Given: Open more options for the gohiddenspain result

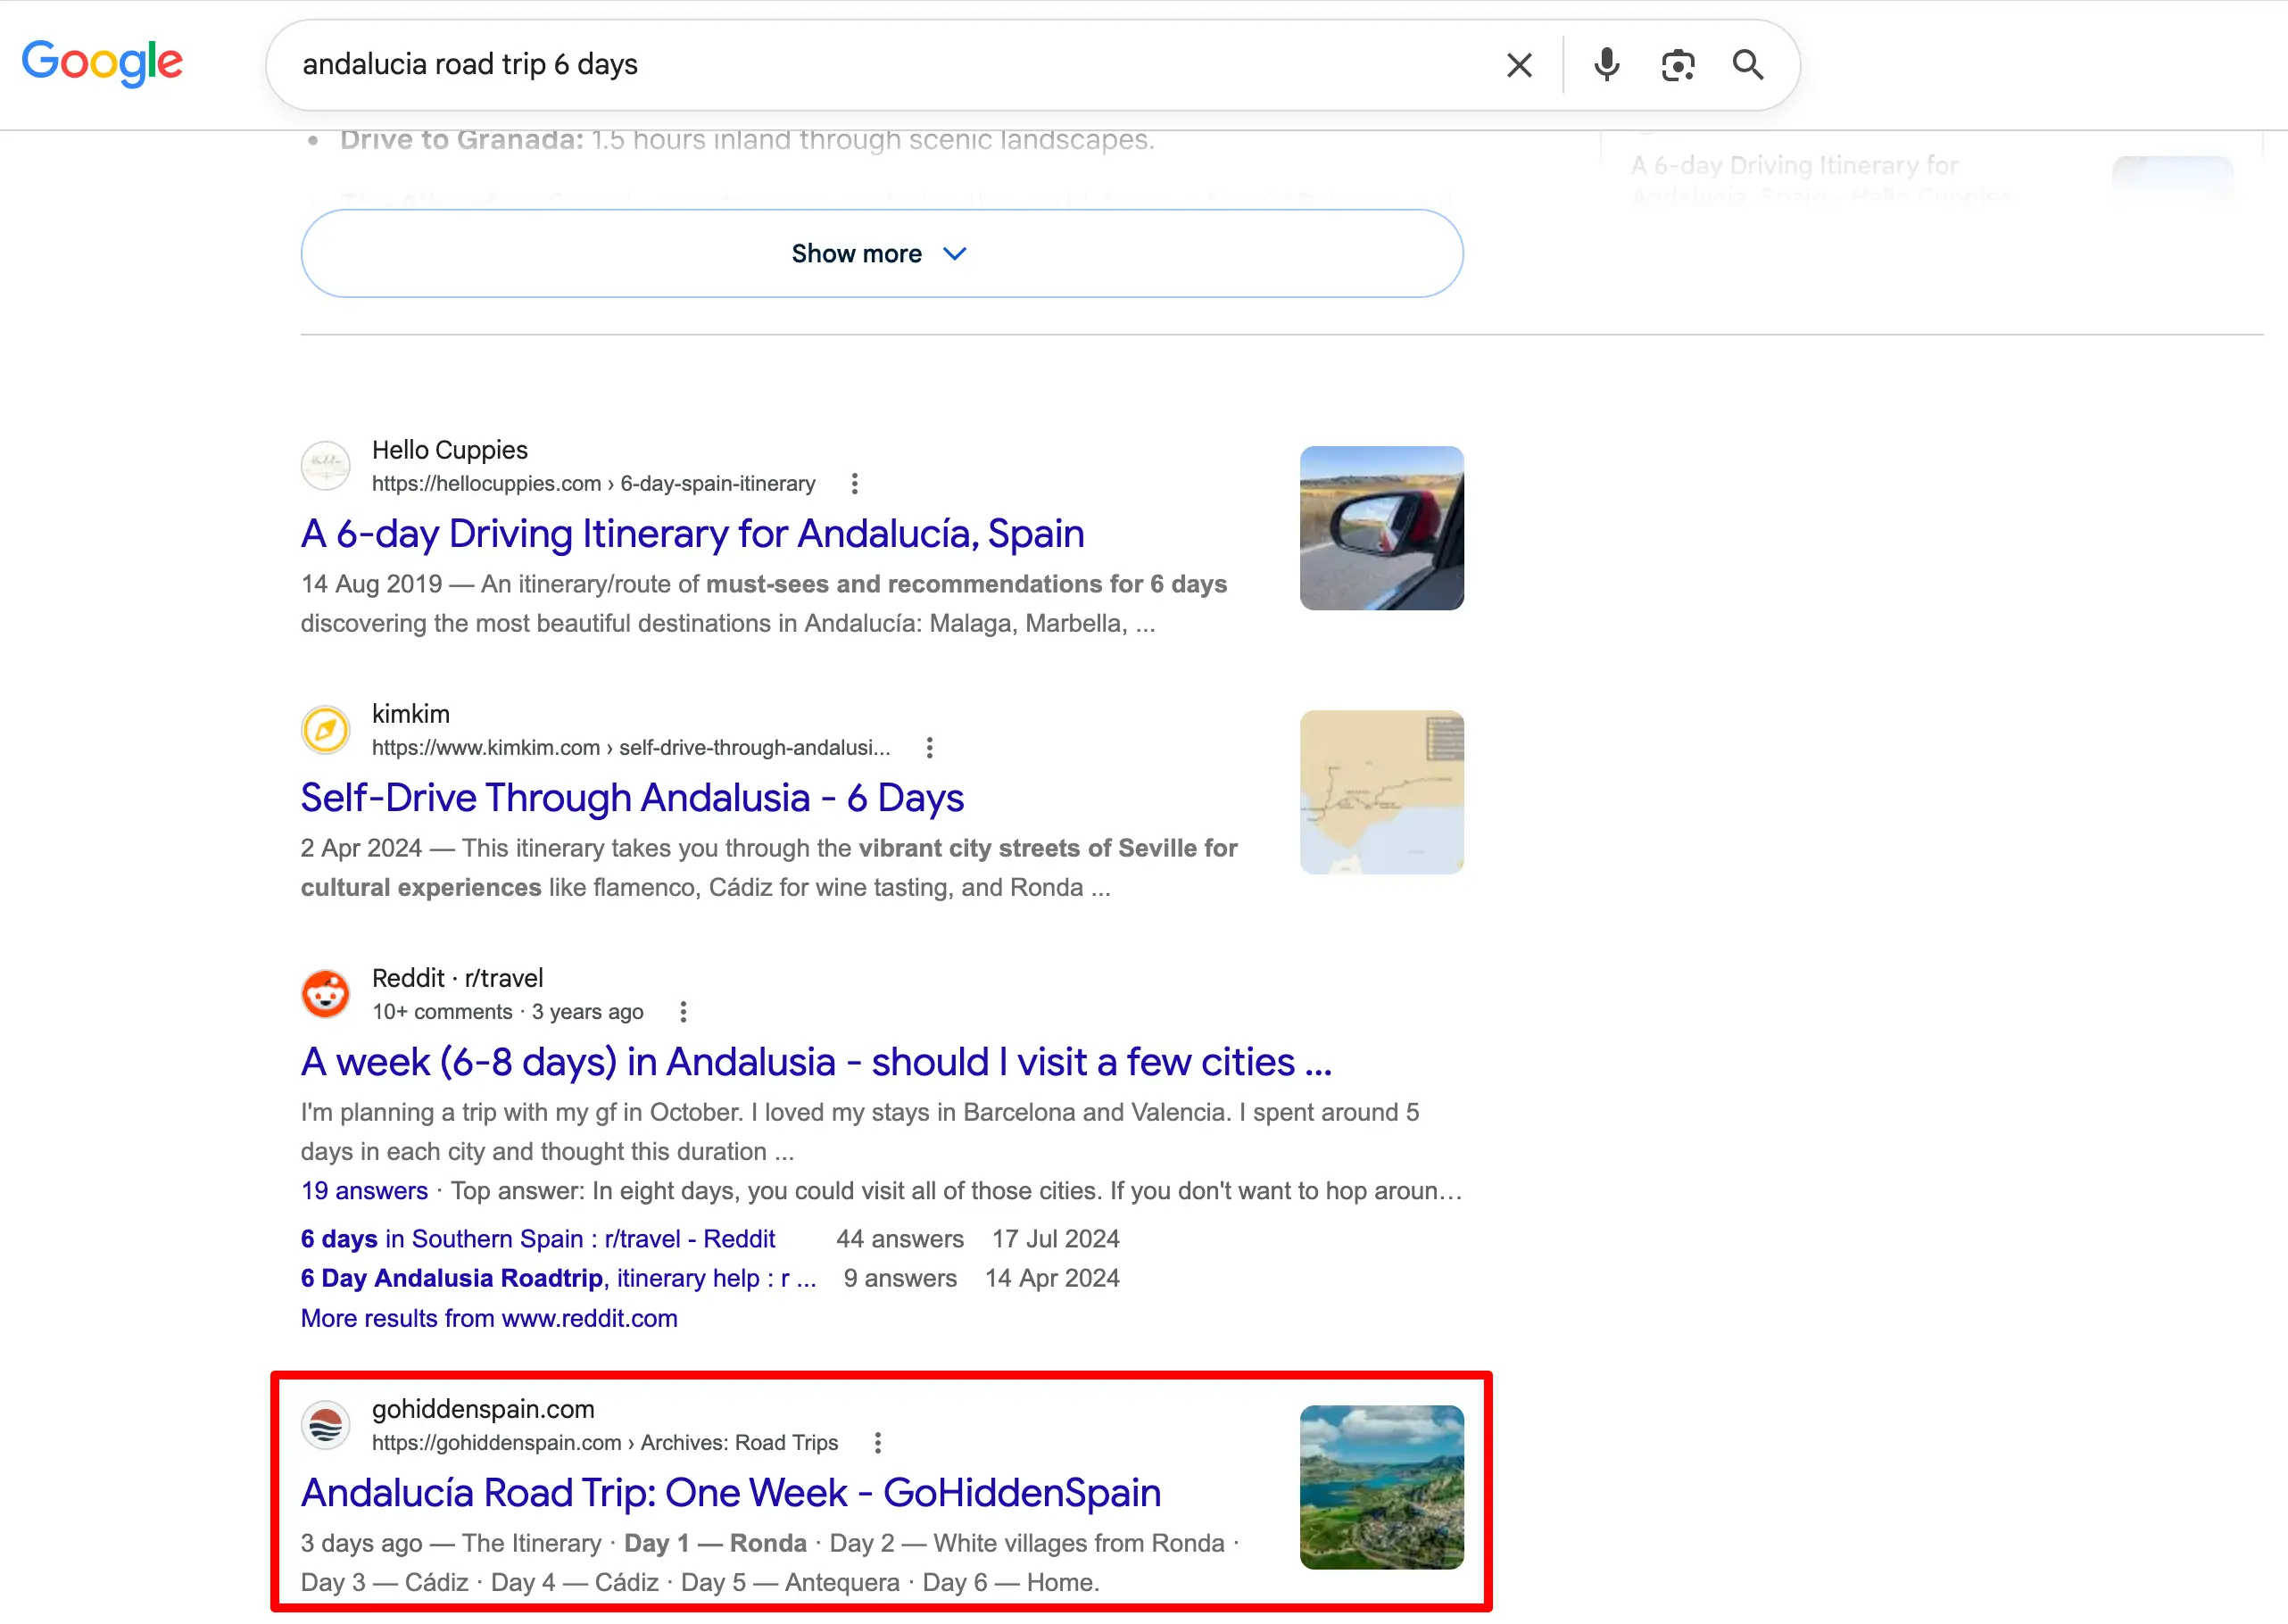Looking at the screenshot, I should tap(877, 1443).
